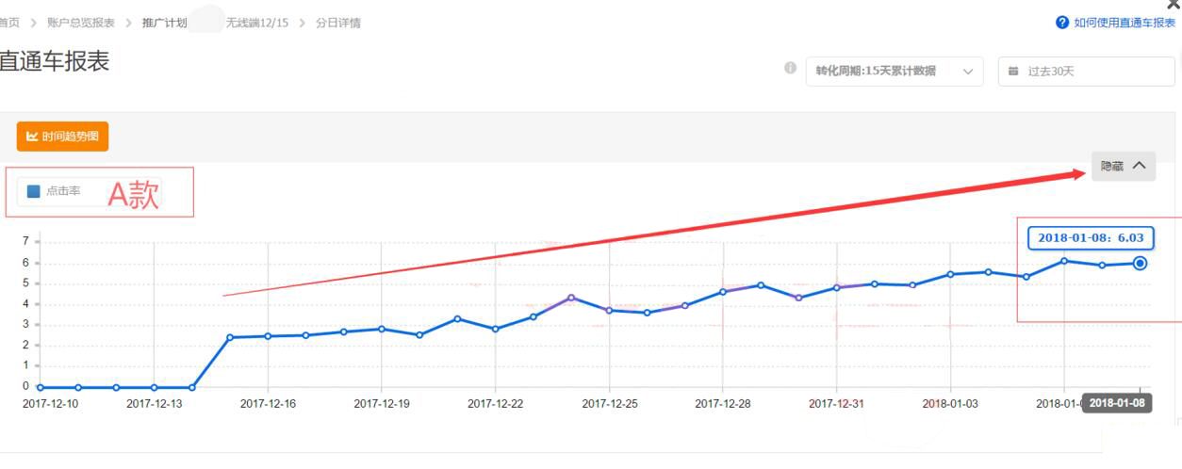This screenshot has height=469, width=1182.
Task: Select 分日详情 breadcrumb item
Action: [338, 23]
